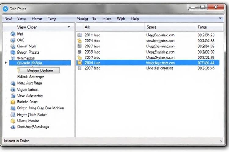229x152 pixels.
Task: Click the ONE globe icon in tree
Action: (x=13, y=40)
